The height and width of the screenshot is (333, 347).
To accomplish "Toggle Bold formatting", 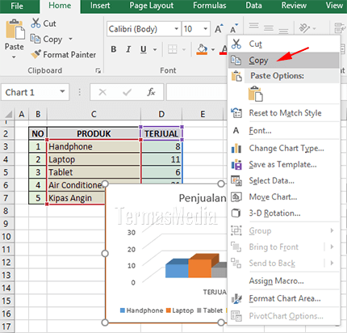I will pyautogui.click(x=114, y=49).
